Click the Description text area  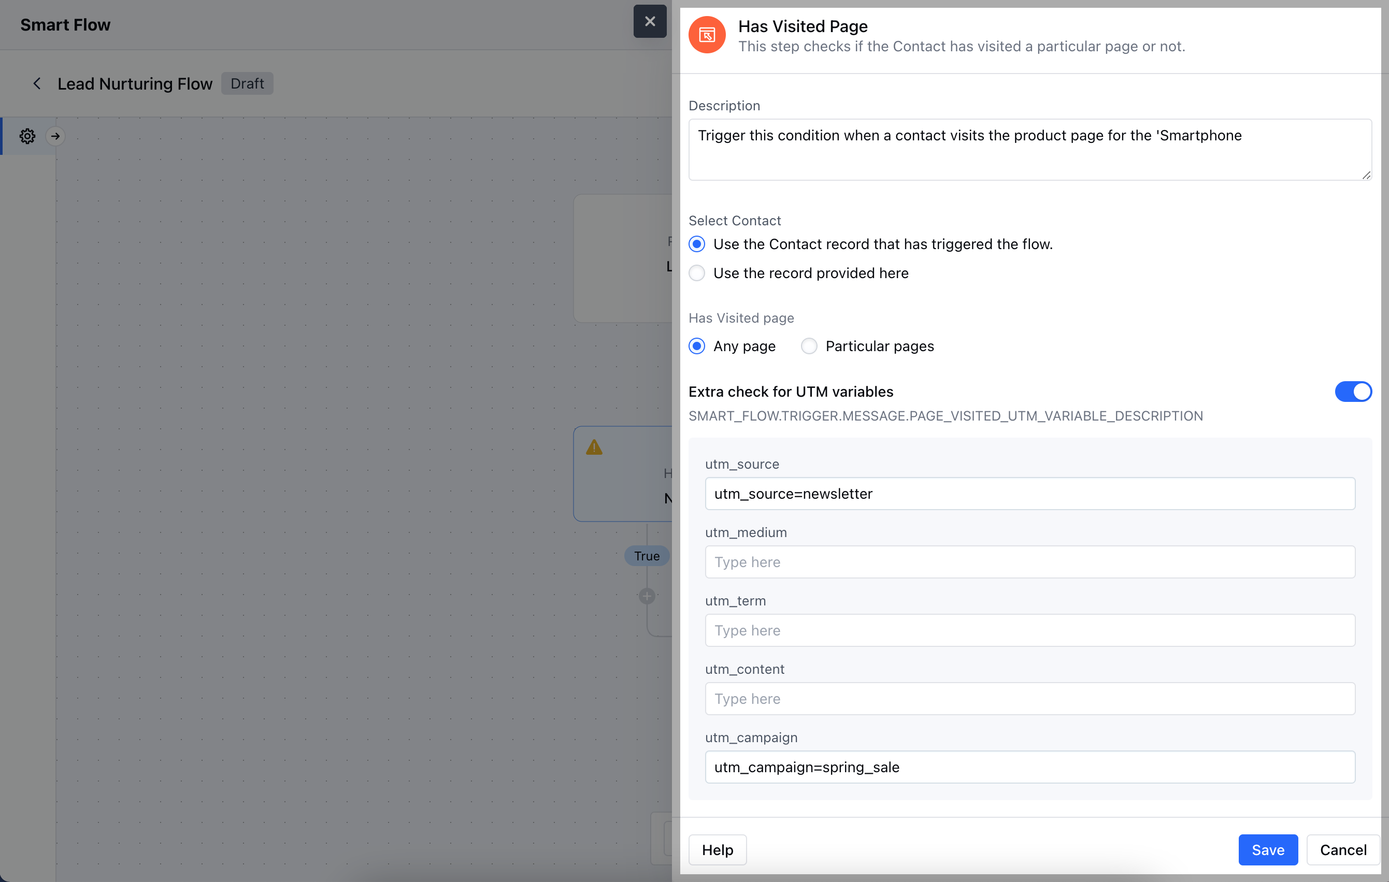(x=1029, y=150)
